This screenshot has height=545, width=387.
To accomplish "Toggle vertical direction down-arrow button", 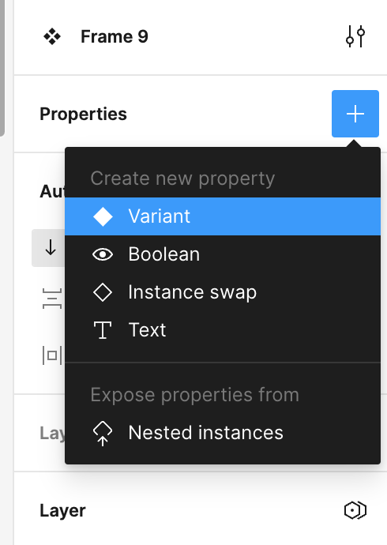I will coord(49,248).
